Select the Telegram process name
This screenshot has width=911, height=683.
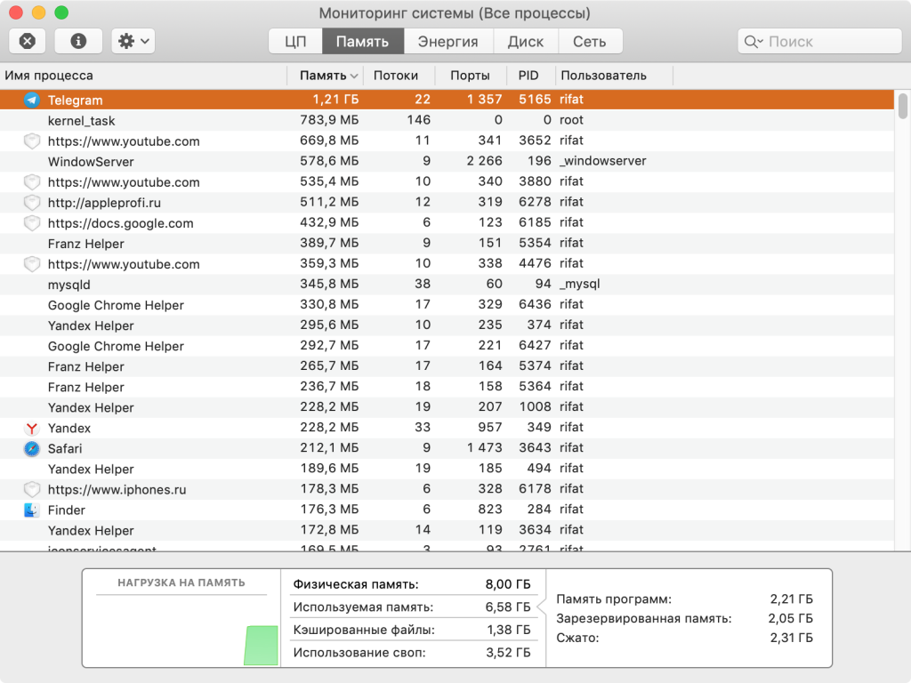coord(75,100)
